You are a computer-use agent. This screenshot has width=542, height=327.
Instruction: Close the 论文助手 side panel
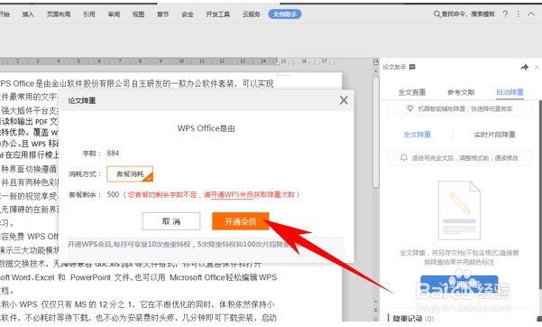tap(537, 67)
